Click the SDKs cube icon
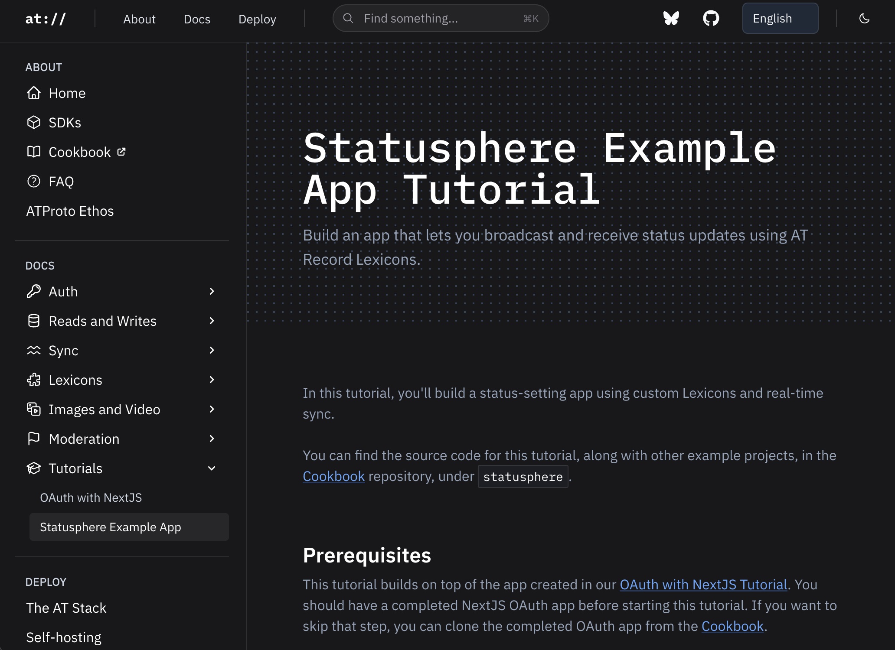The image size is (895, 650). click(x=34, y=123)
